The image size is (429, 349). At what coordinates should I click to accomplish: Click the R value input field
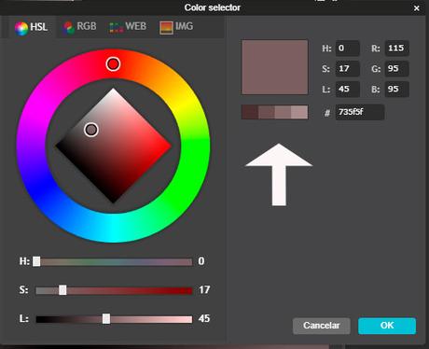click(x=396, y=49)
